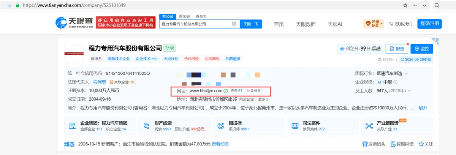
Task: Click the Tianyancha logo
Action: tap(74, 23)
